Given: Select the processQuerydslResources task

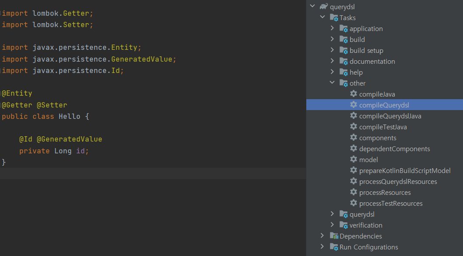Looking at the screenshot, I should point(398,182).
